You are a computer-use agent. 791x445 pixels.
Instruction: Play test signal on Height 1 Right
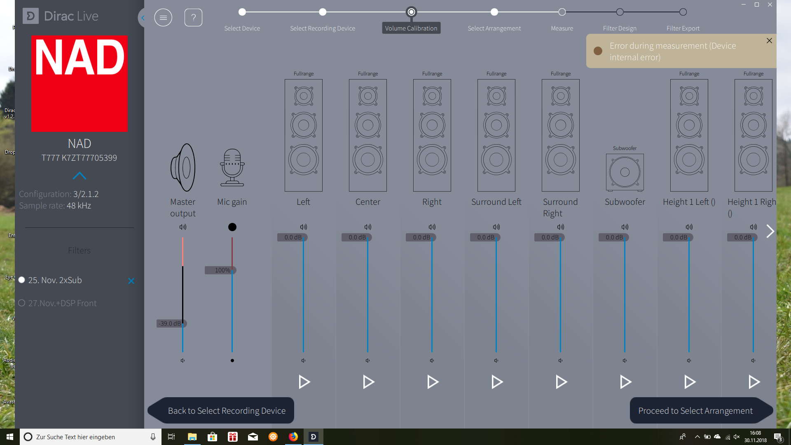pyautogui.click(x=754, y=382)
